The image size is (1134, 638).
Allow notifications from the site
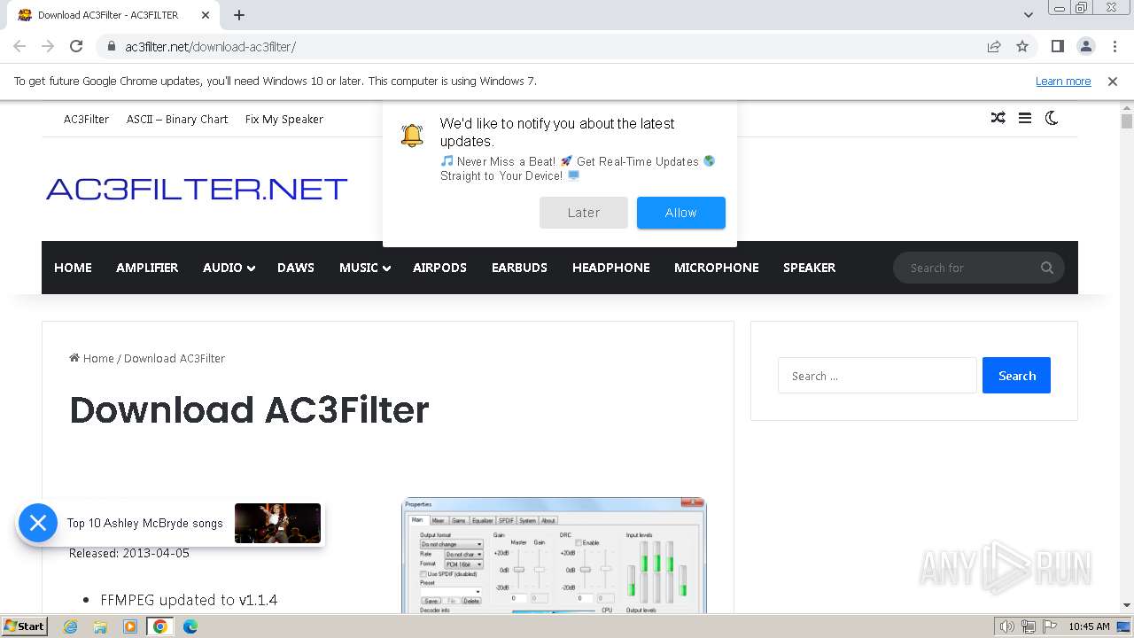pos(681,213)
